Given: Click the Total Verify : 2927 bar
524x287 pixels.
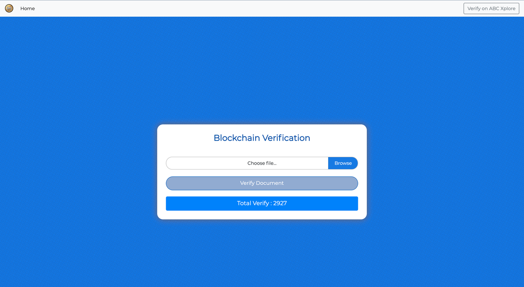Looking at the screenshot, I should coord(262,203).
